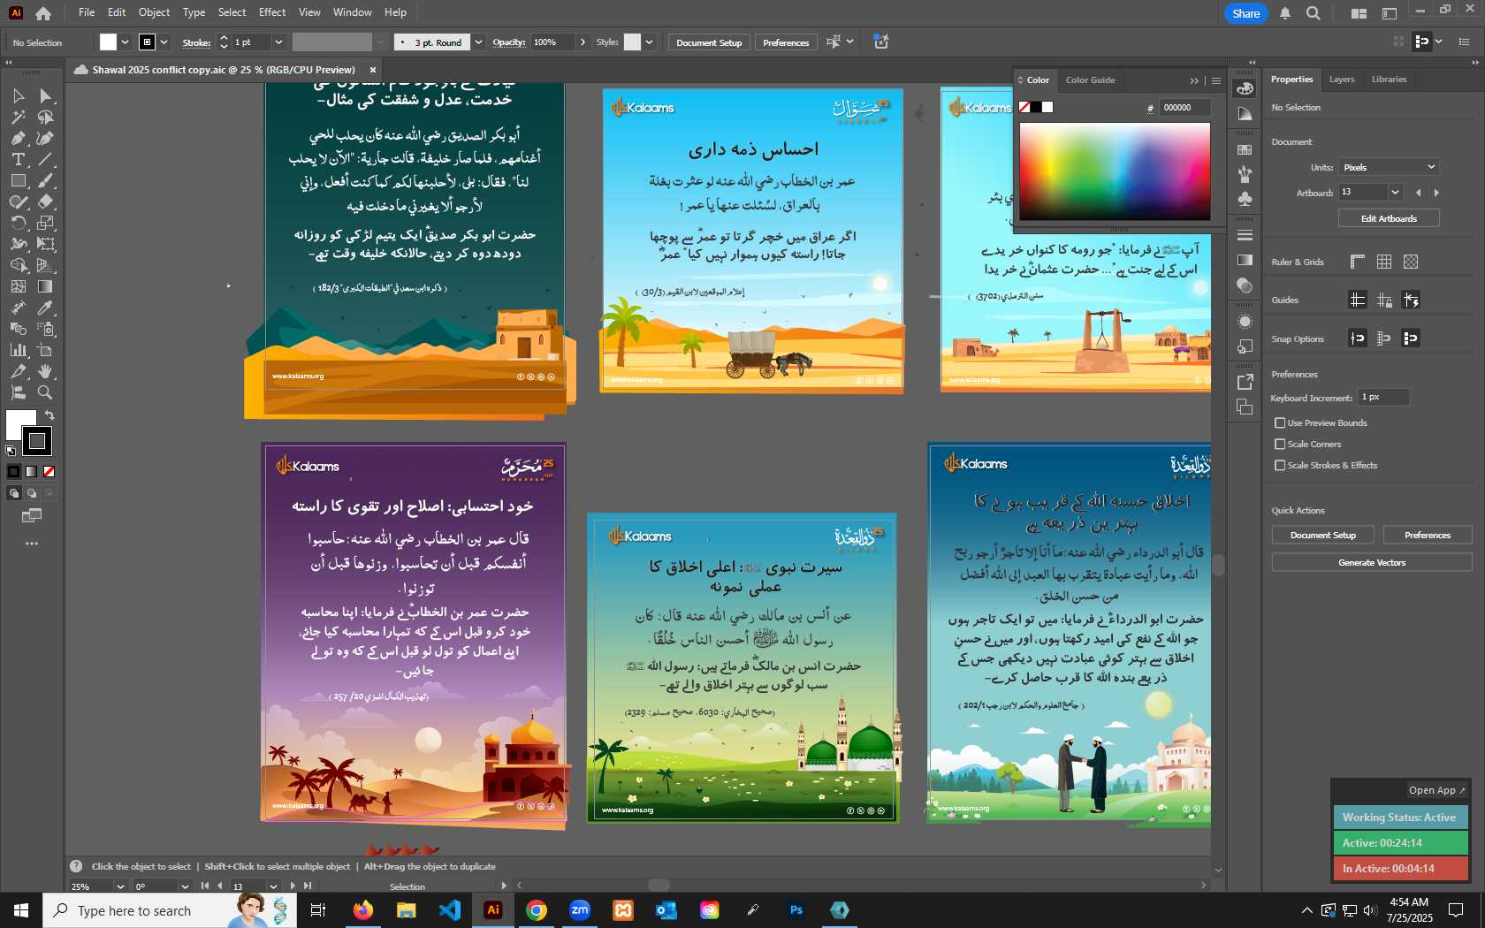Open the fill color dropdown in control bar

coord(125,42)
